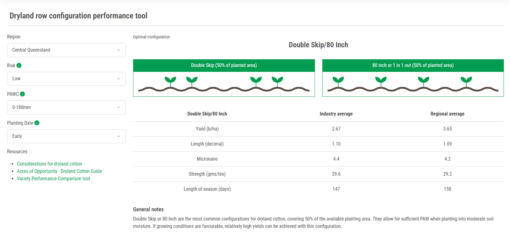510x242 pixels.
Task: Click the Strength (gms/tex) row label
Action: (207, 174)
